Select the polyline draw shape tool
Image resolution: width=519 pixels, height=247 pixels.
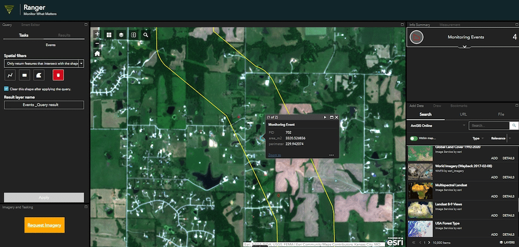pyautogui.click(x=10, y=75)
